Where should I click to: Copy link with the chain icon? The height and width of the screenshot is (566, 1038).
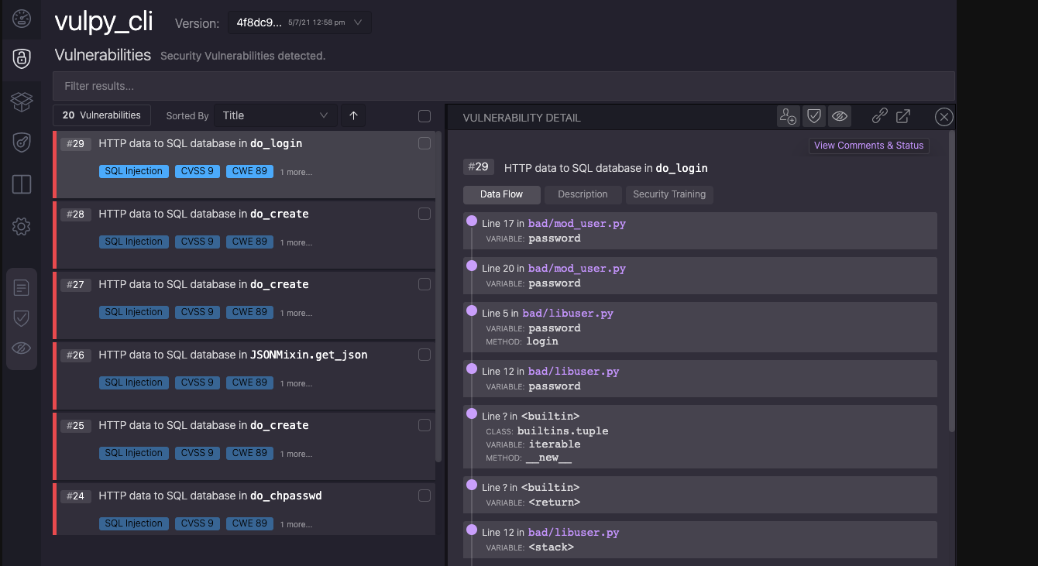(x=879, y=116)
